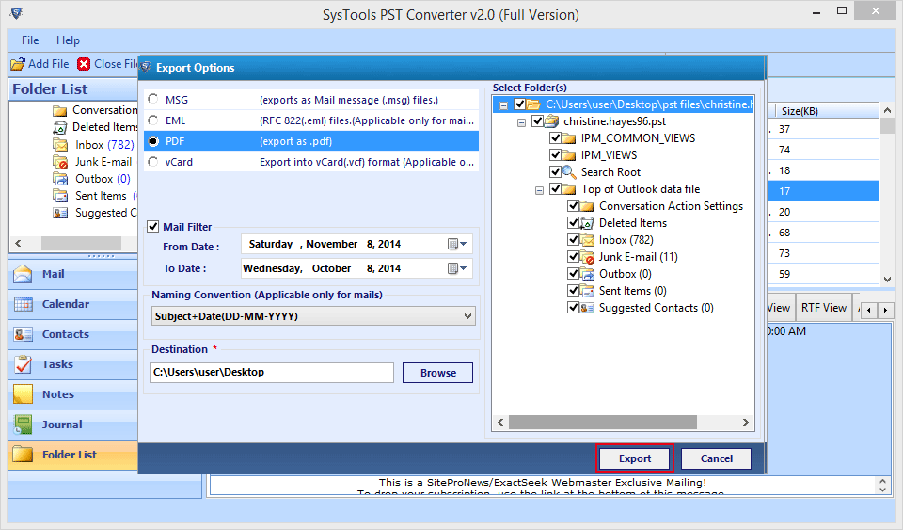Click the From Date month November
The height and width of the screenshot is (530, 903).
(x=332, y=244)
